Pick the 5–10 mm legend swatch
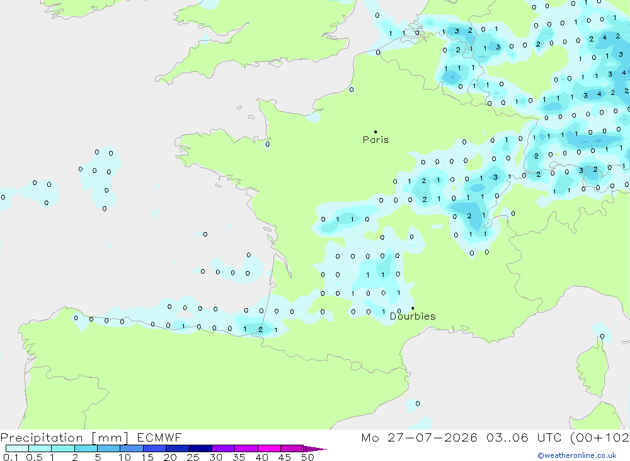 coord(109,448)
